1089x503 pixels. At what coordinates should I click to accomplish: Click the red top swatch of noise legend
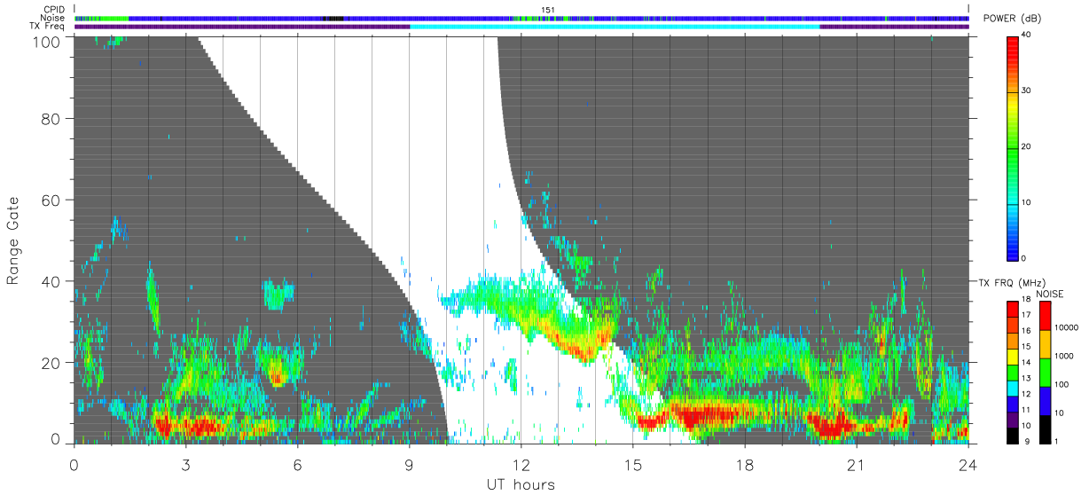1045,316
